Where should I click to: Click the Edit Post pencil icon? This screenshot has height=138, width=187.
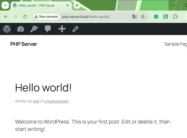pos(75,29)
